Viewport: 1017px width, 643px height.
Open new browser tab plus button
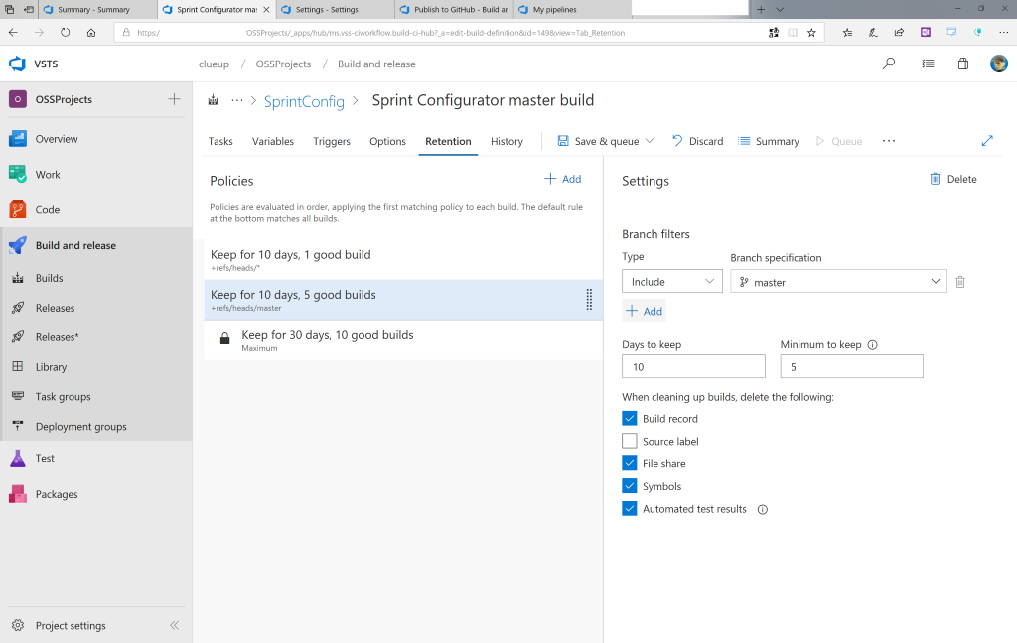pyautogui.click(x=761, y=9)
